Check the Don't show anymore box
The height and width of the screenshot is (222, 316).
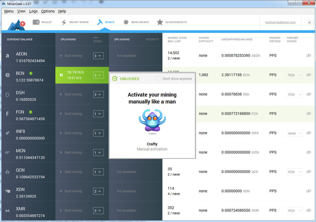(159, 78)
